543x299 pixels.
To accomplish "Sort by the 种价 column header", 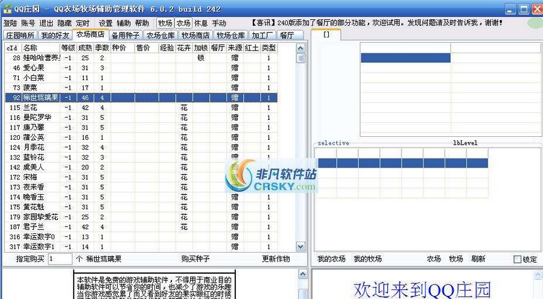I will click(122, 48).
